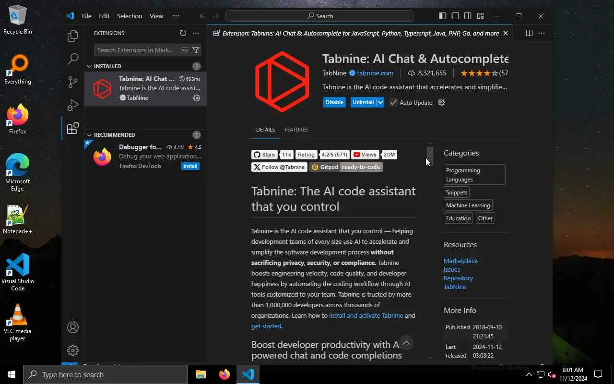Open the extensions filter funnel

196,50
